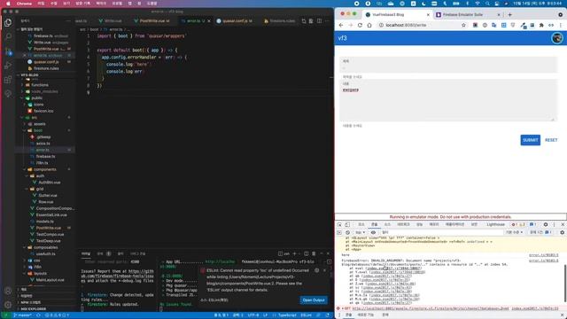This screenshot has width=567, height=319.
Task: Click Chrome's home button
Action: click(369, 26)
